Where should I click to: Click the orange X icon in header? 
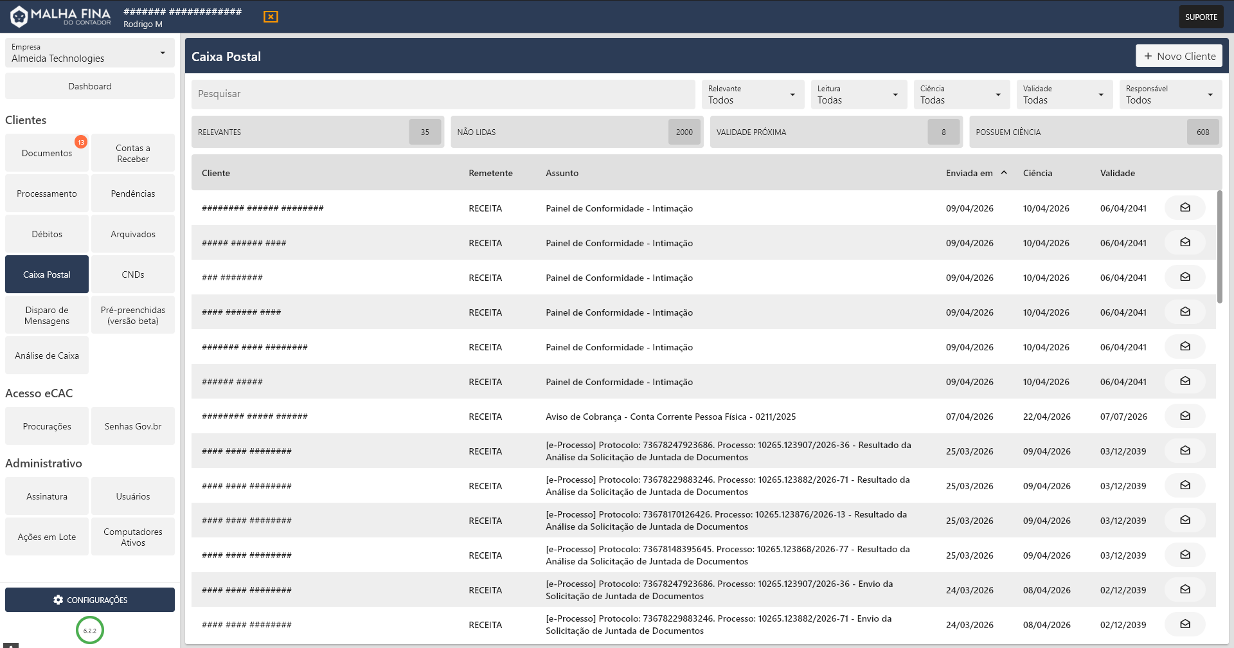[271, 17]
